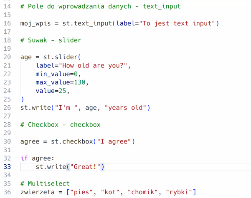The height and width of the screenshot is (198, 251).
Task: Click the "Great!" string literal
Action: 85,167
